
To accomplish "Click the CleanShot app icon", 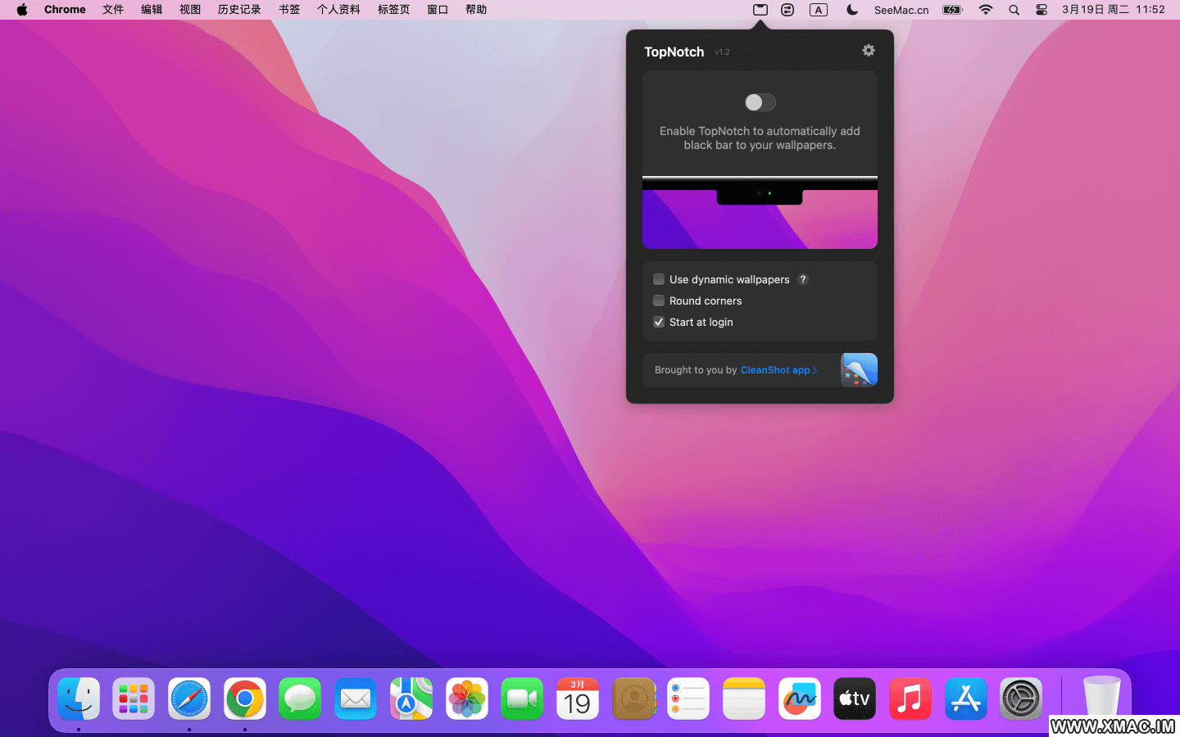I will pos(859,370).
